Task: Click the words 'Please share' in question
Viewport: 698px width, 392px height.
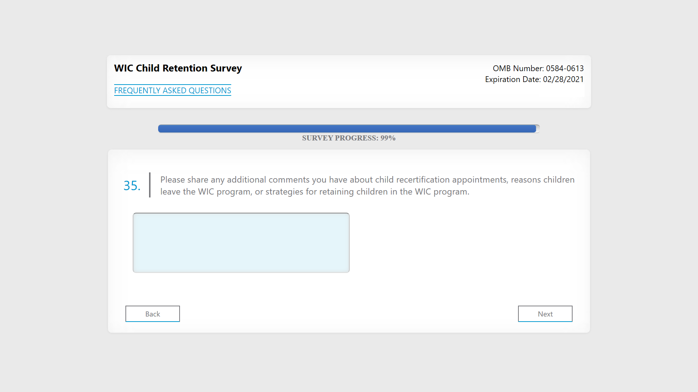Action: pyautogui.click(x=184, y=180)
